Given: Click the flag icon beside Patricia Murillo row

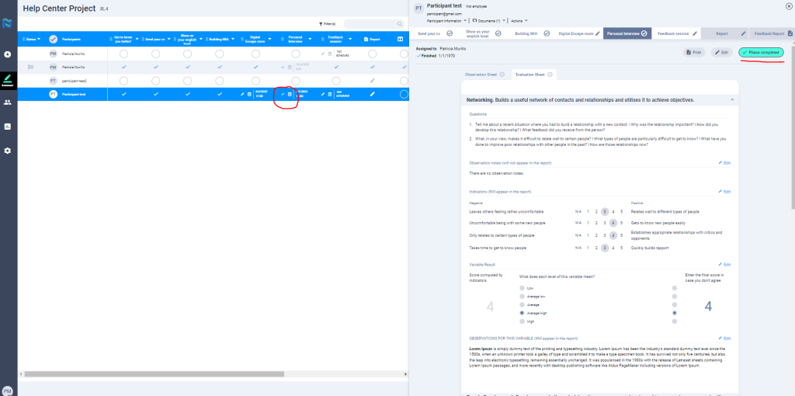Looking at the screenshot, I should [x=31, y=68].
